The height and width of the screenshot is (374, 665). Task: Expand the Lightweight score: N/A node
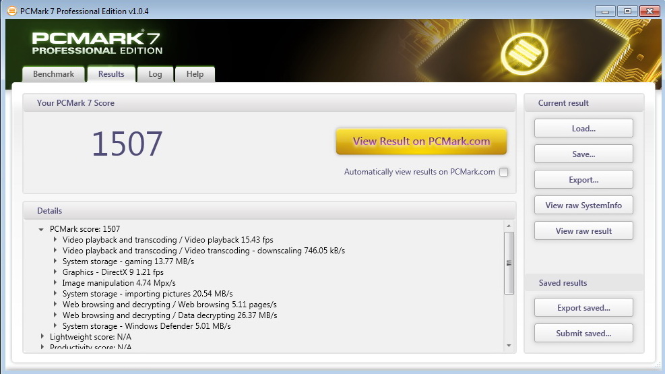[42, 336]
